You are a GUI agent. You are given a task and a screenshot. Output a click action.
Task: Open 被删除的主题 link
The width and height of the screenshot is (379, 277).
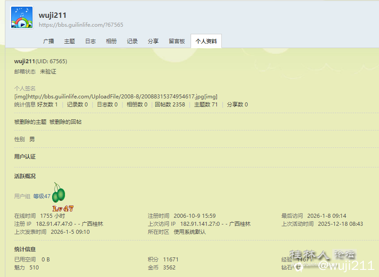(x=30, y=122)
